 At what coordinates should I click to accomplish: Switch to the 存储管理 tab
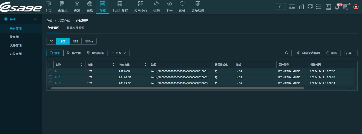tap(53, 28)
